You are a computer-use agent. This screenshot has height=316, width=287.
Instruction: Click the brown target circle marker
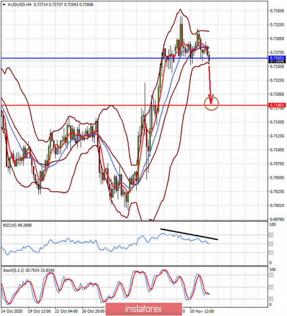(x=212, y=103)
